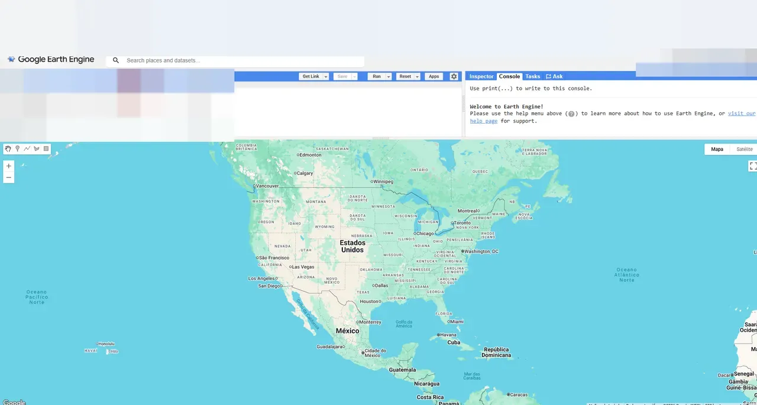Open the Tasks tab
The image size is (757, 405).
pos(533,76)
